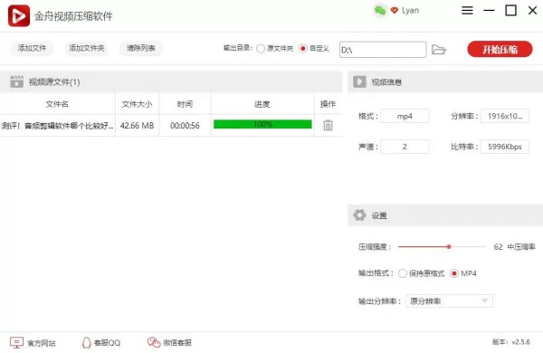The height and width of the screenshot is (353, 543).
Task: Click the green 100% progress bar
Action: 262,124
